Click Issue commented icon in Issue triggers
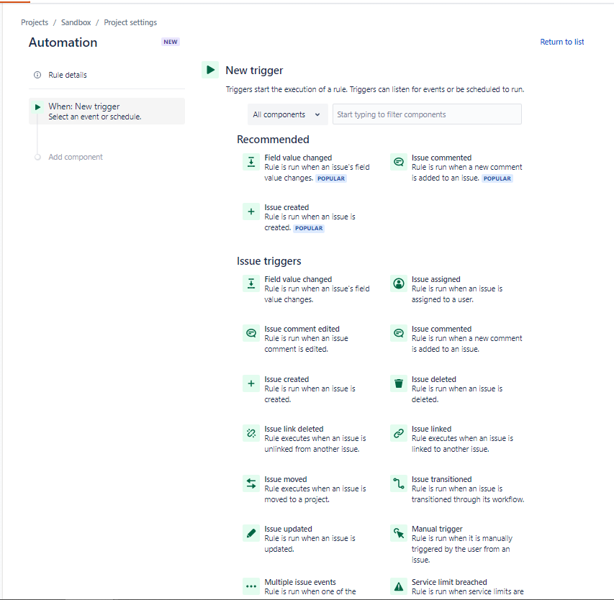The width and height of the screenshot is (614, 600). click(399, 333)
